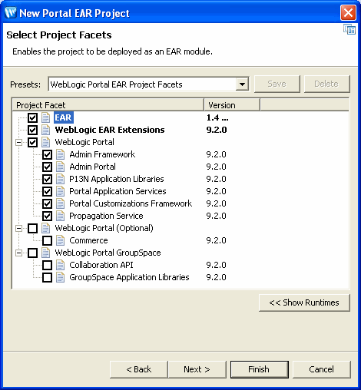Click the 9.2.0 version of Admin Portal

217,167
